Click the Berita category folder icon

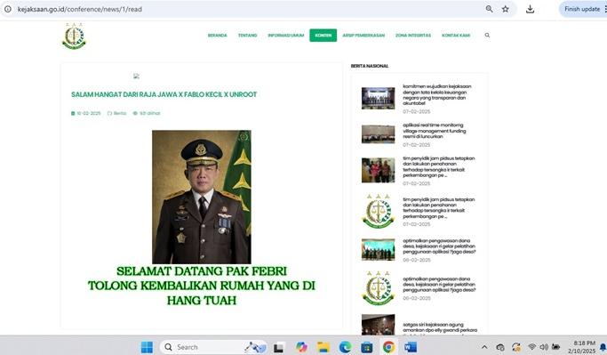click(109, 113)
